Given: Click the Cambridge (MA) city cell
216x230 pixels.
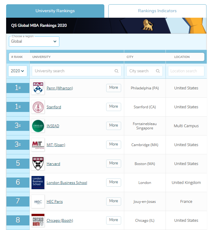Looking at the screenshot, I should point(145,145).
